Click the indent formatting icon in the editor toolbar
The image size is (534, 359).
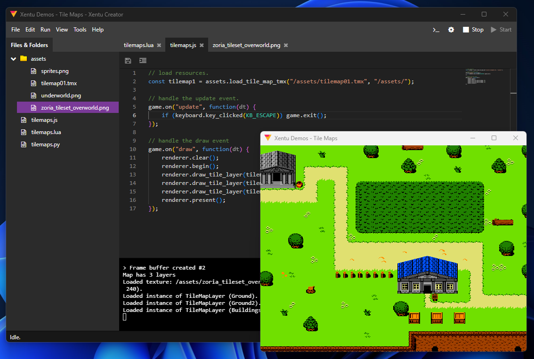(143, 60)
